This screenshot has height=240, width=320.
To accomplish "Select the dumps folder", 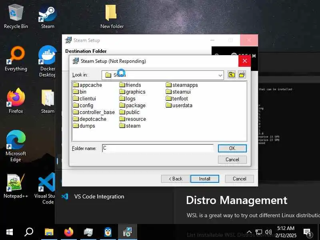I will coord(84,126).
